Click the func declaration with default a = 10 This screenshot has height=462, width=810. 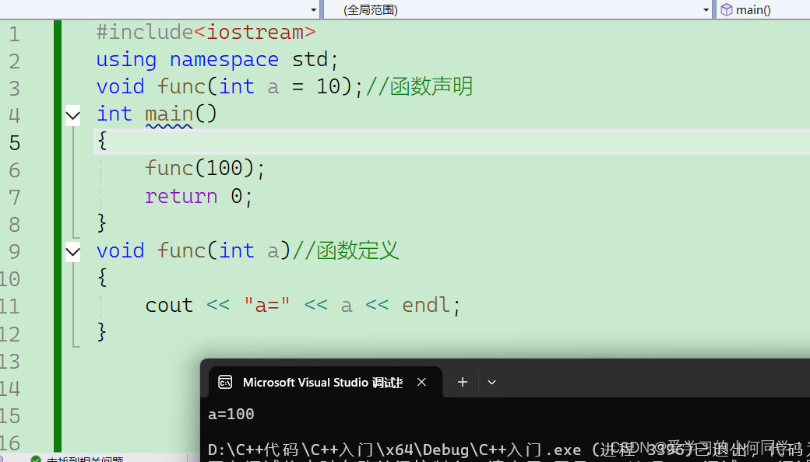click(x=230, y=87)
